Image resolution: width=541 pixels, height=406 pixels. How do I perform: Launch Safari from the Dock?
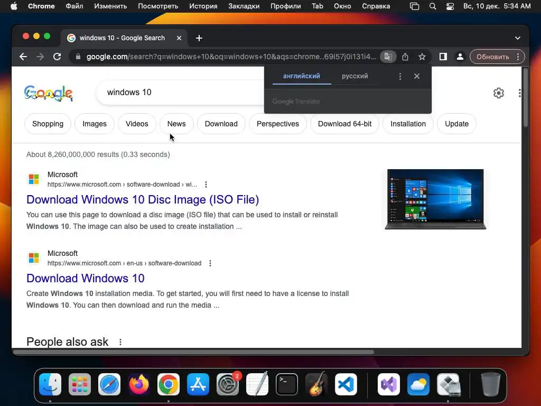pos(109,384)
